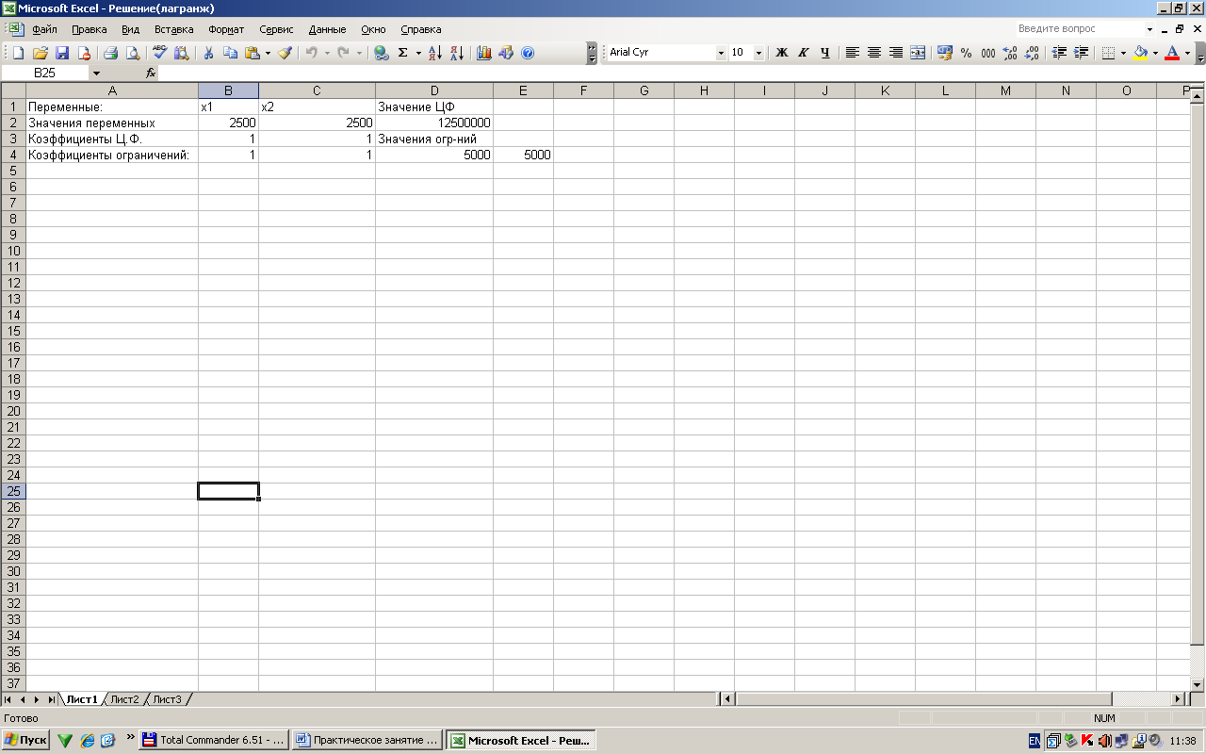Launch the Chart Wizard icon

coord(484,53)
